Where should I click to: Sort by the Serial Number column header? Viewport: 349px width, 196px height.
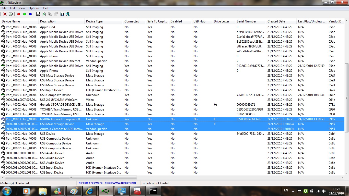click(246, 21)
